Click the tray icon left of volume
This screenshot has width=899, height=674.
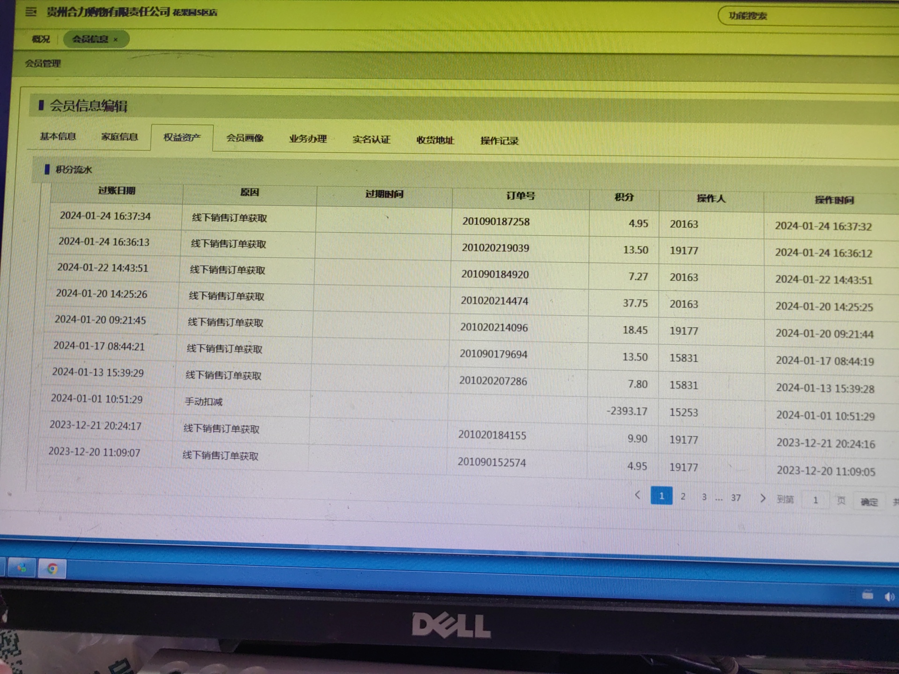coord(868,595)
